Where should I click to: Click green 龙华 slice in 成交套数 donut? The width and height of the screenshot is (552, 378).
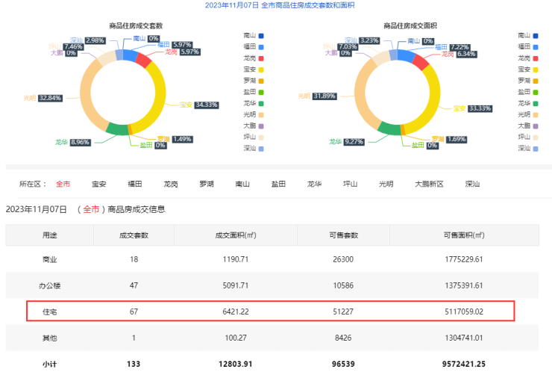117,129
